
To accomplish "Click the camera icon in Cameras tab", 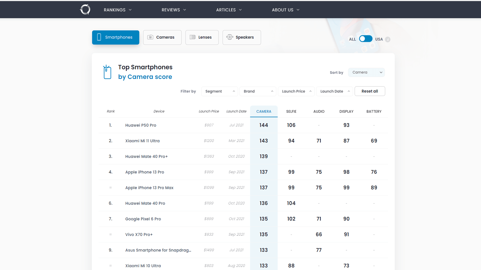I will pos(150,37).
